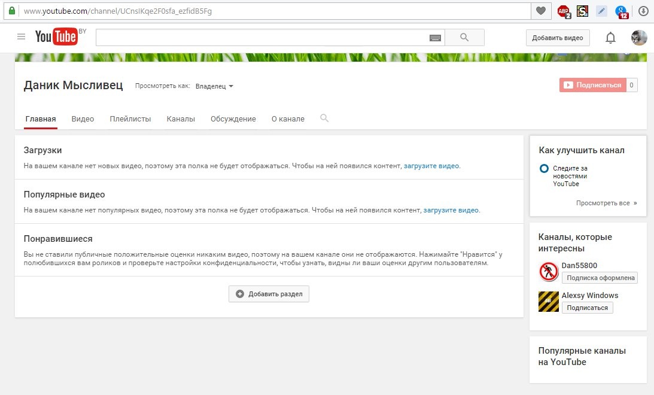Screen dimensions: 654x395
Task: Open the browser downloads arrow icon
Action: tap(644, 11)
